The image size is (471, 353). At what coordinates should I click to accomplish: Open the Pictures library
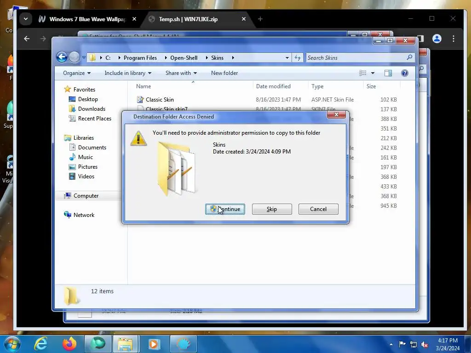click(x=83, y=166)
